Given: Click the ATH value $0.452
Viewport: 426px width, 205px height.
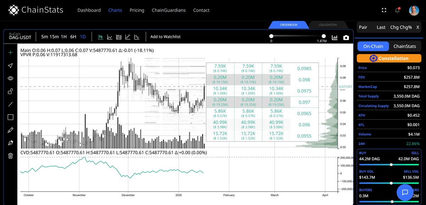Looking at the screenshot, I should click(413, 115).
